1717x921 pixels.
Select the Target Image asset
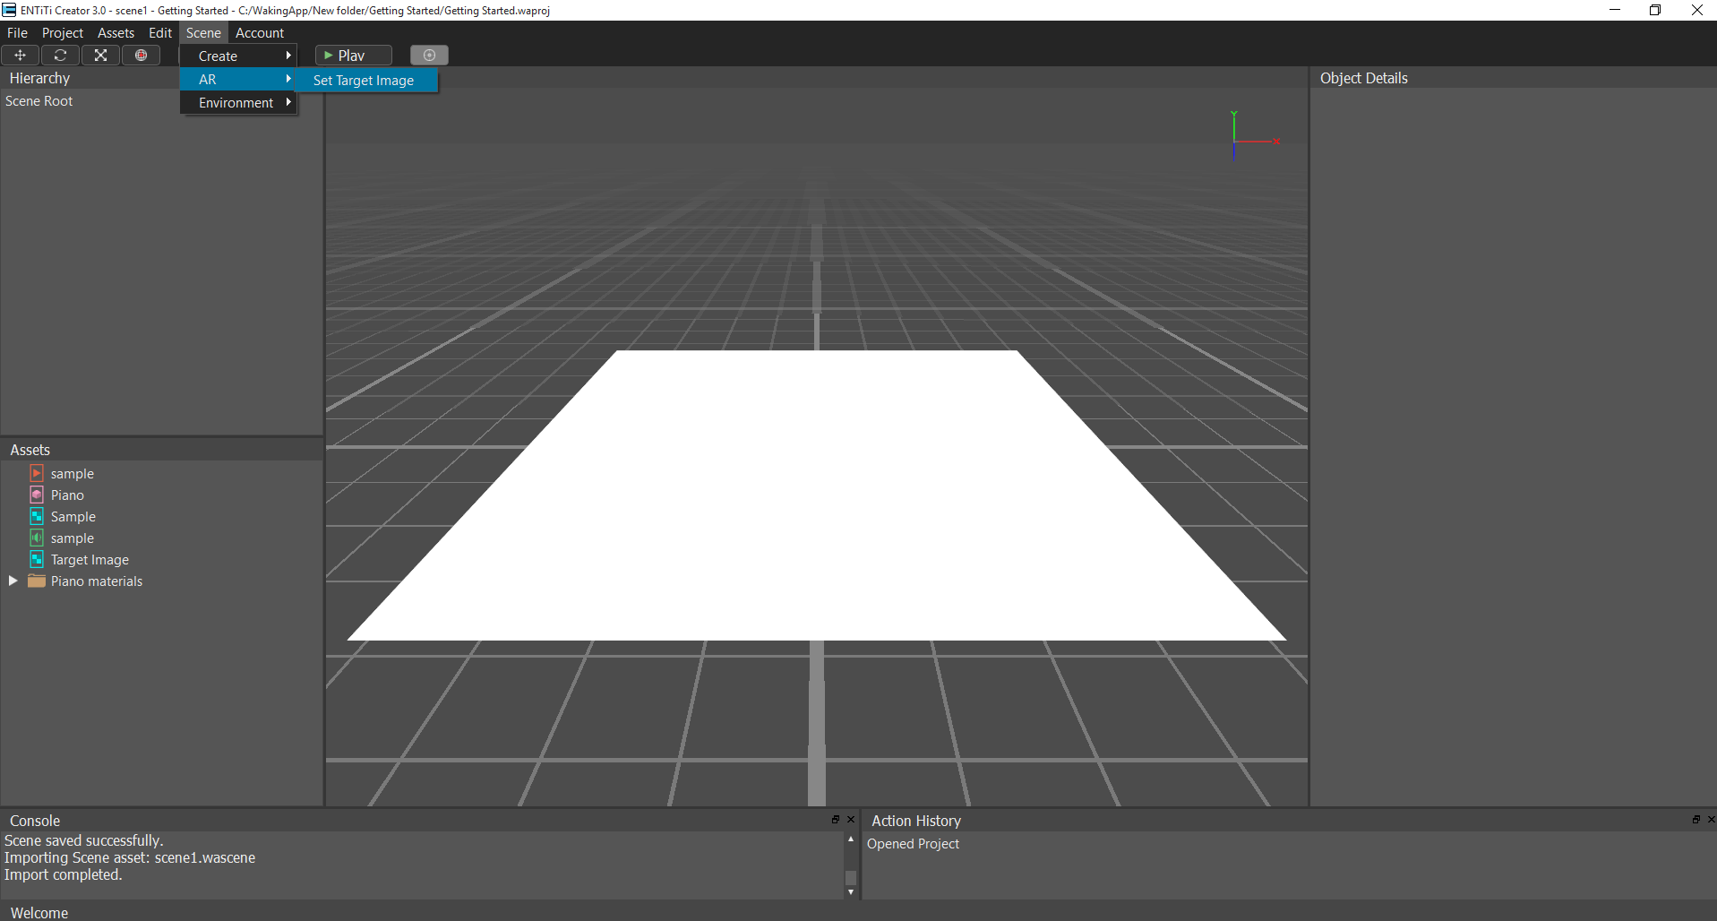tap(90, 560)
